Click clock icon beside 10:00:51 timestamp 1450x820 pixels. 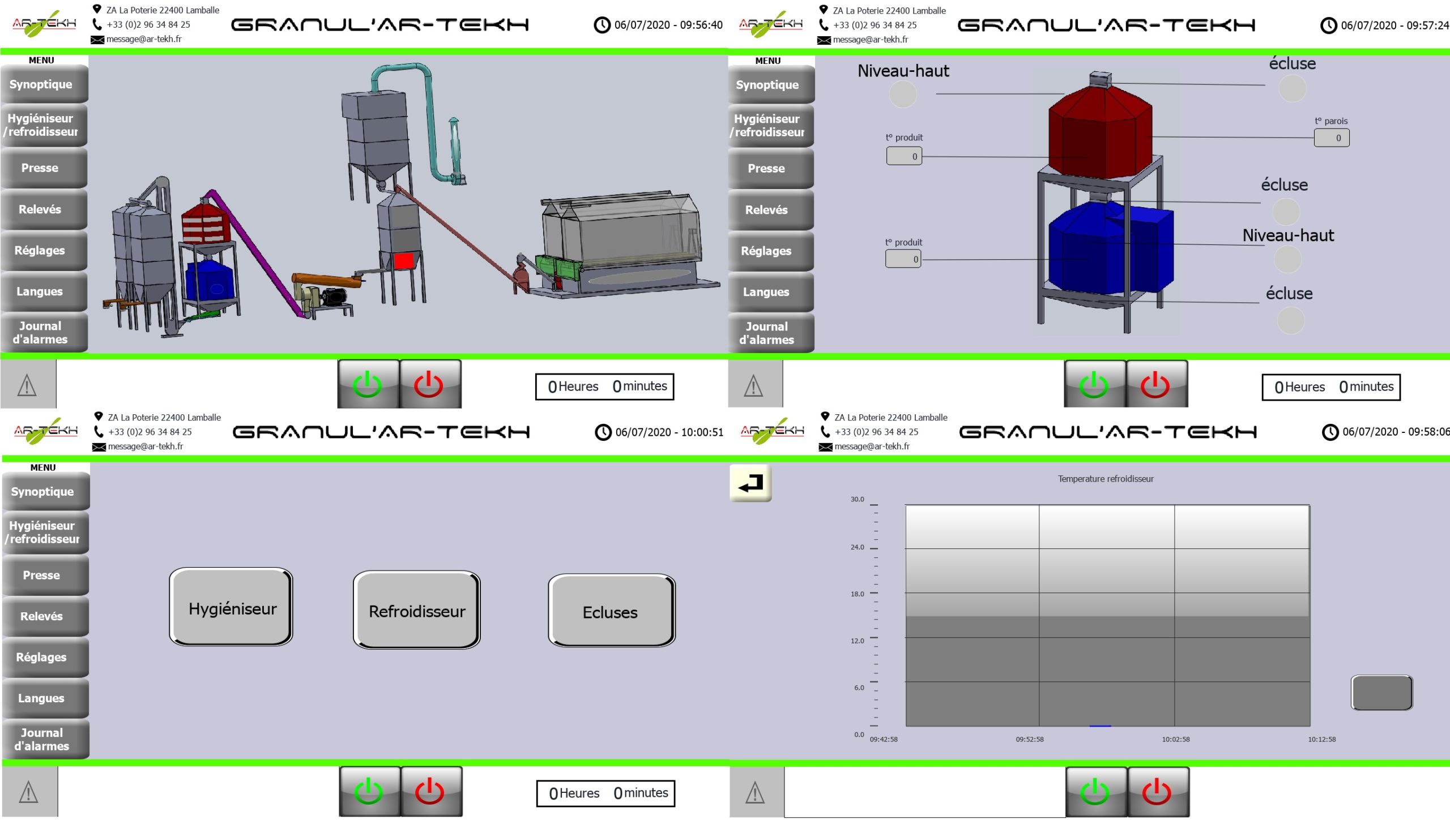603,432
